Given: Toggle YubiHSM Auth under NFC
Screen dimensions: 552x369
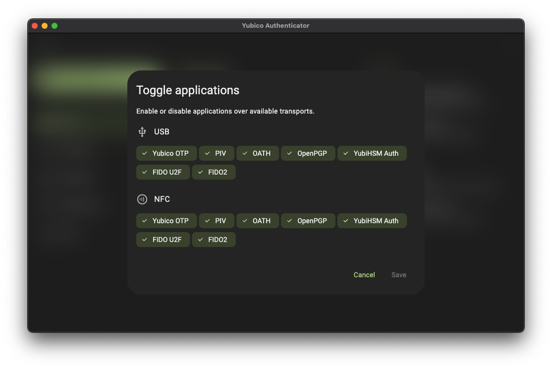Looking at the screenshot, I should pyautogui.click(x=372, y=221).
